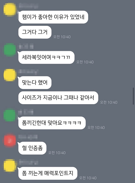Viewport: 135px width, 183px height.
Task: Open the yellow avatar beside '맞는다 했어'
Action: (10, 75)
